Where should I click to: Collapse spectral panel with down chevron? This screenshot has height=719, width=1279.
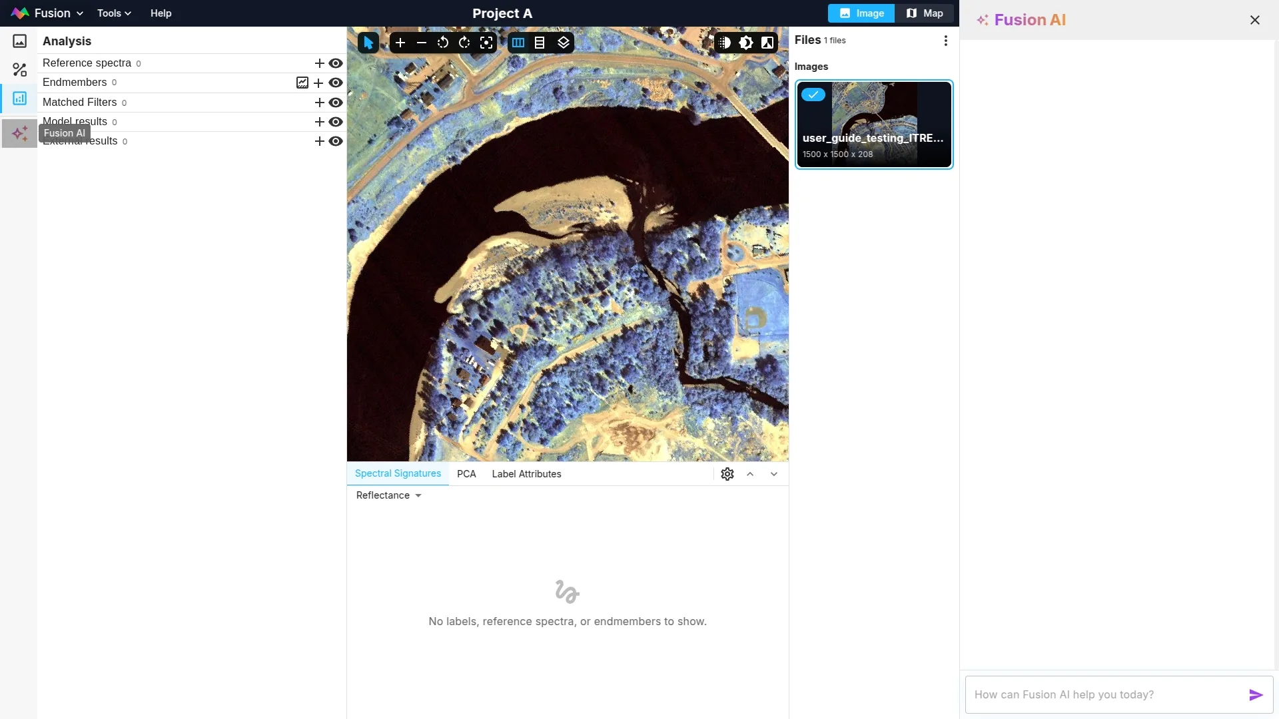(x=774, y=474)
